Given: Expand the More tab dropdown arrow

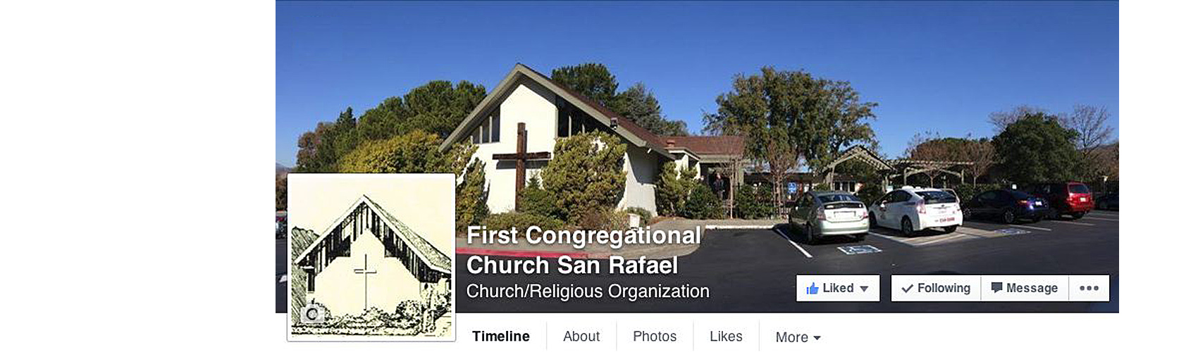Looking at the screenshot, I should (x=817, y=338).
